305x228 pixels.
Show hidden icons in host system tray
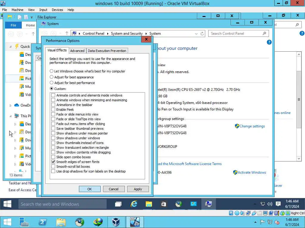255,222
